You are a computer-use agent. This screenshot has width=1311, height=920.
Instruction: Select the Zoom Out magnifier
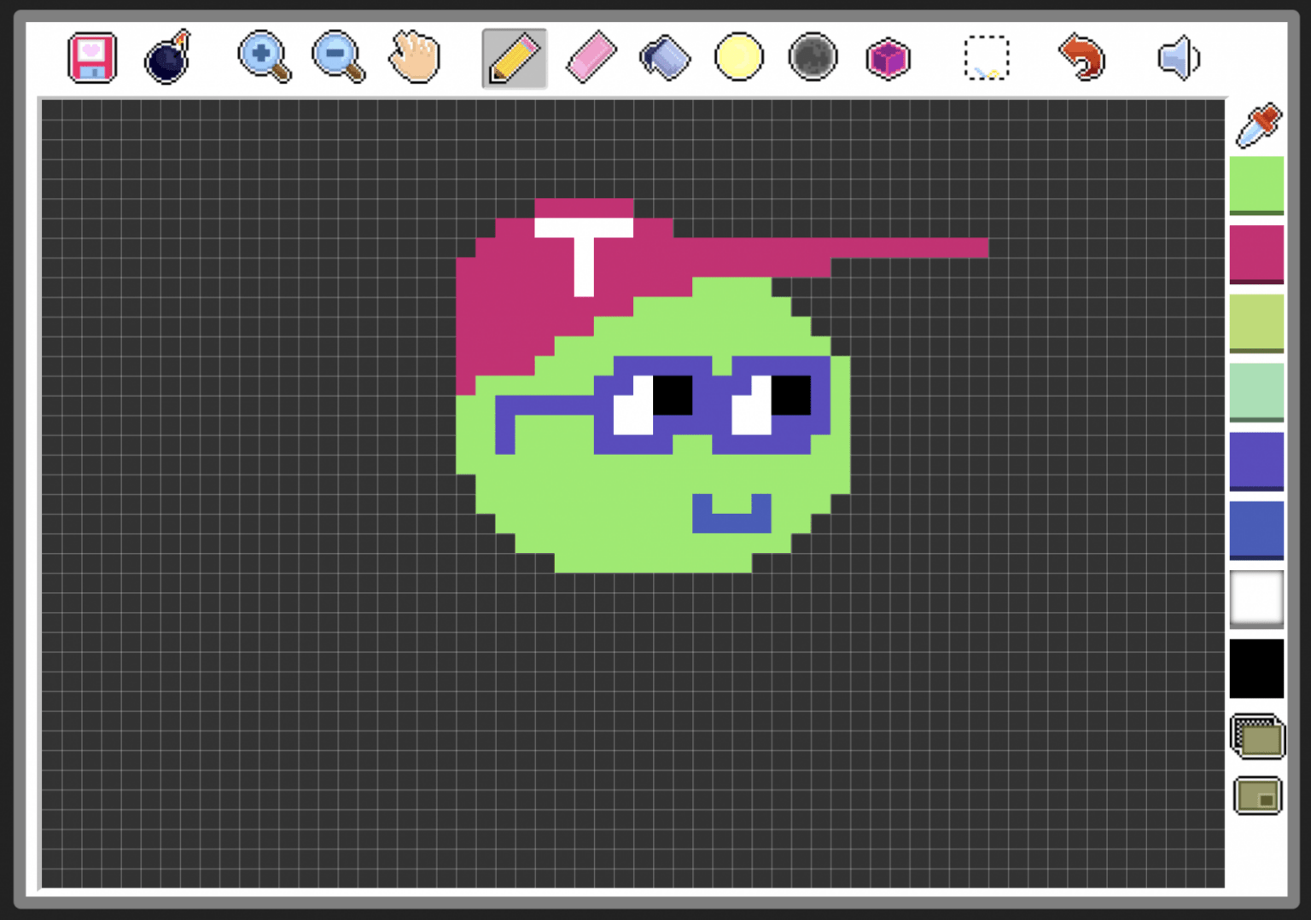[x=336, y=57]
